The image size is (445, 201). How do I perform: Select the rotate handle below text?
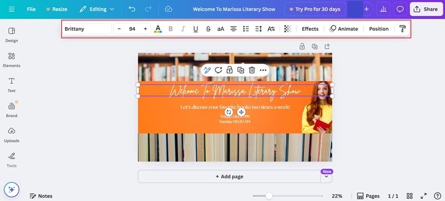pos(229,112)
